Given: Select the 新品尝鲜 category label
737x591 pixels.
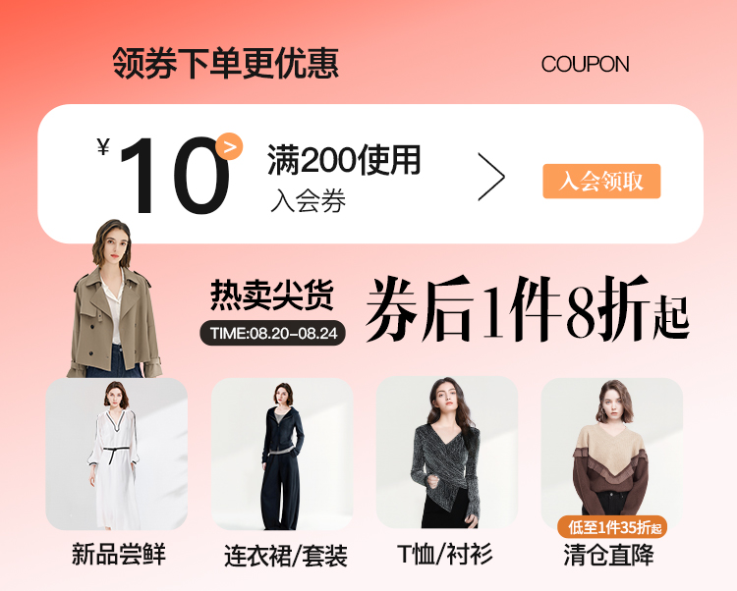Looking at the screenshot, I should pyautogui.click(x=119, y=555).
